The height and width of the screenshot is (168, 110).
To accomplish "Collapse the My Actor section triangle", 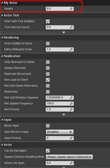I will (x=2, y=3).
